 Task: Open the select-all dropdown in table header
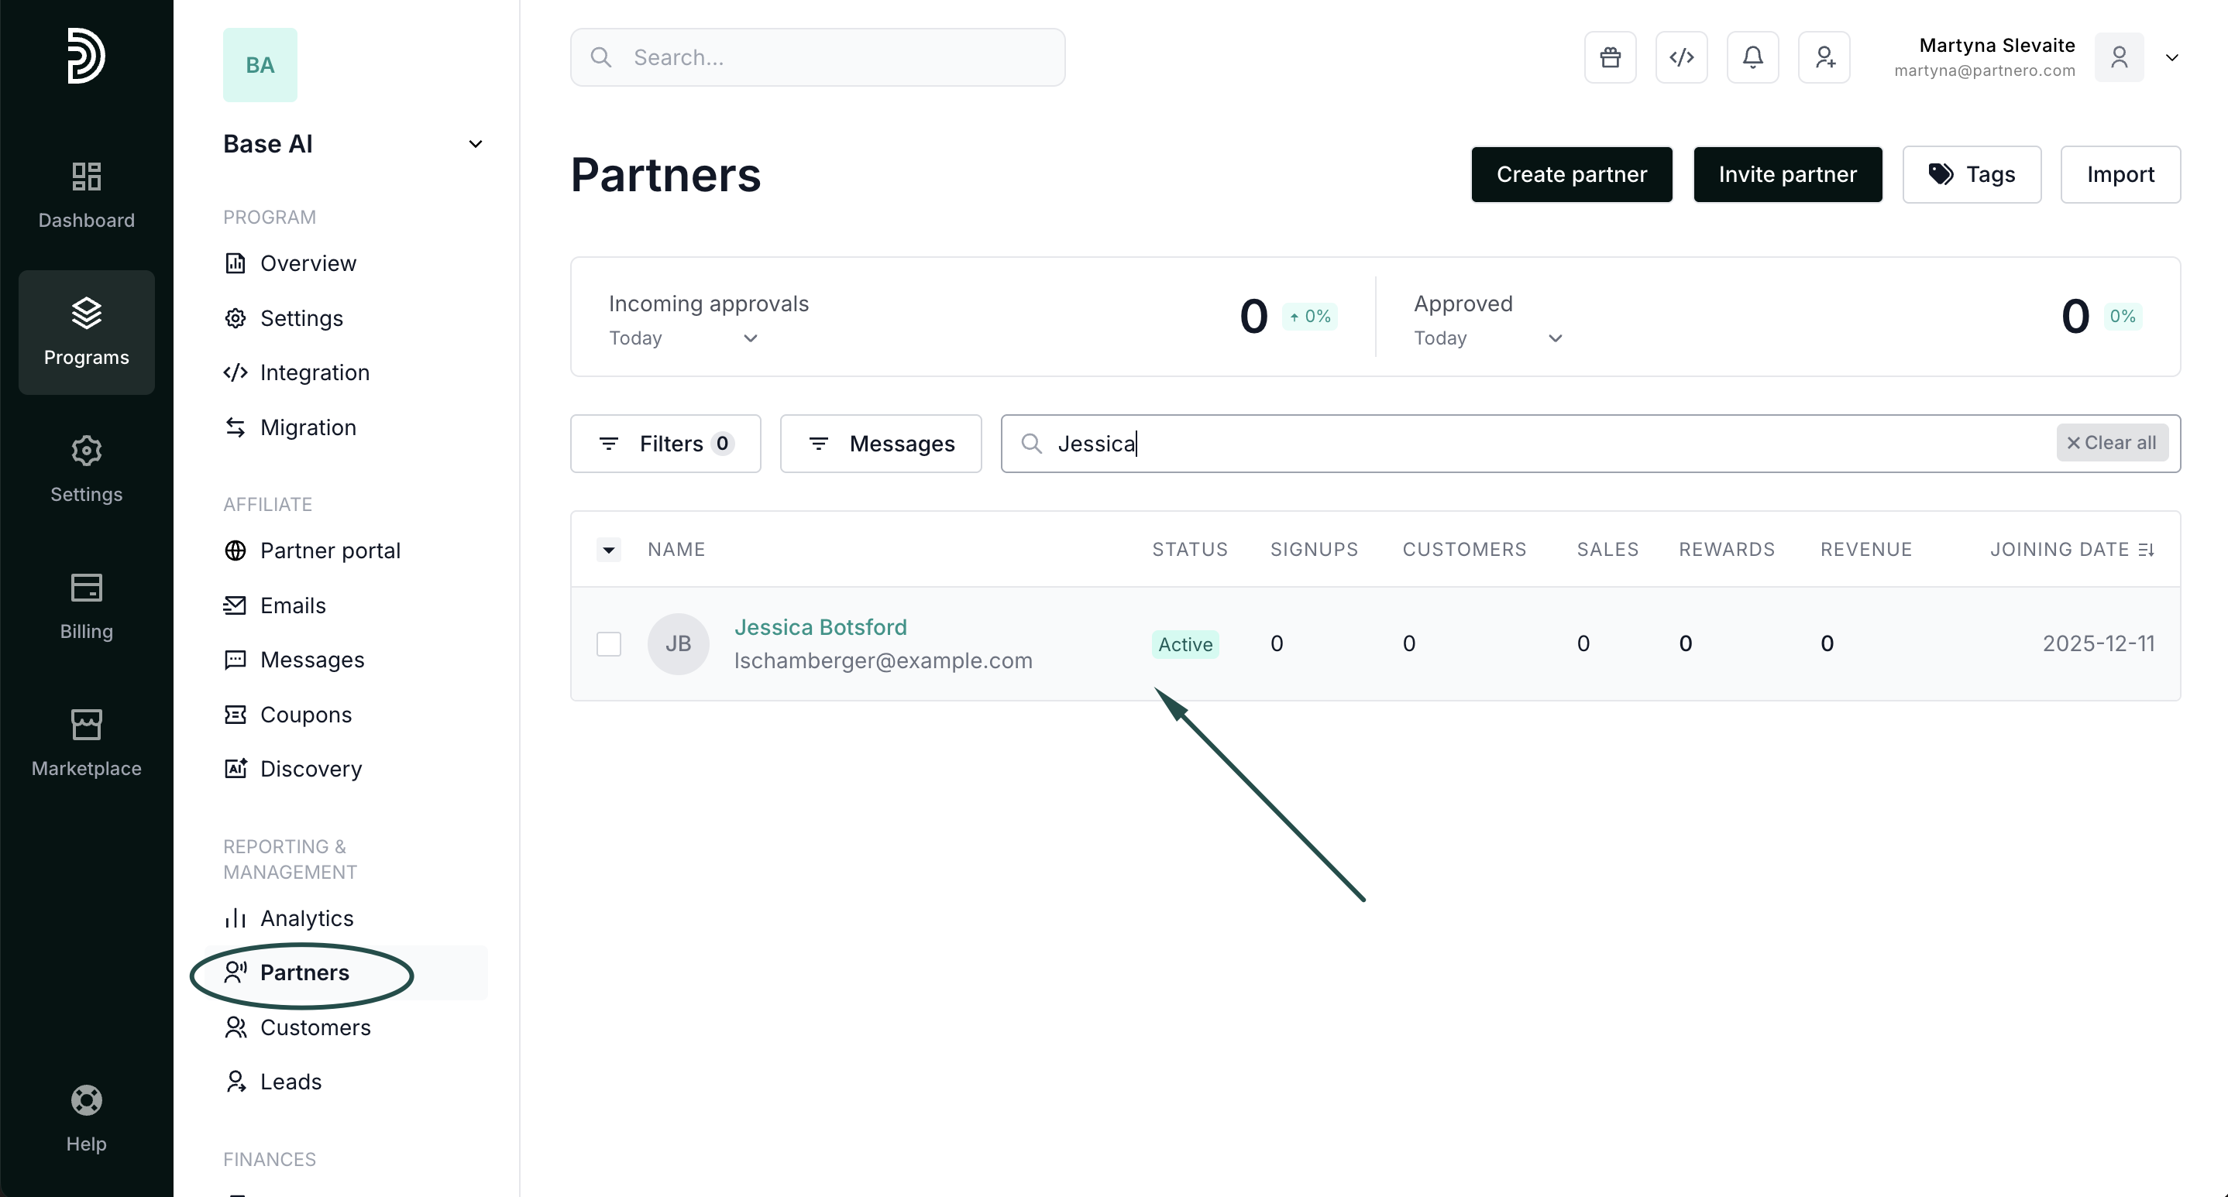coord(609,550)
